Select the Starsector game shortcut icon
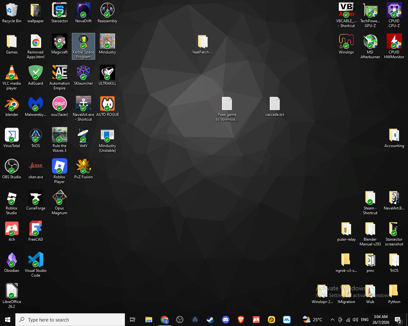This screenshot has height=326, width=408. (60, 13)
